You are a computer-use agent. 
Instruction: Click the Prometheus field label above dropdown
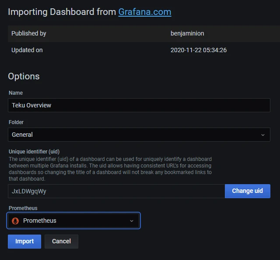[23, 208]
